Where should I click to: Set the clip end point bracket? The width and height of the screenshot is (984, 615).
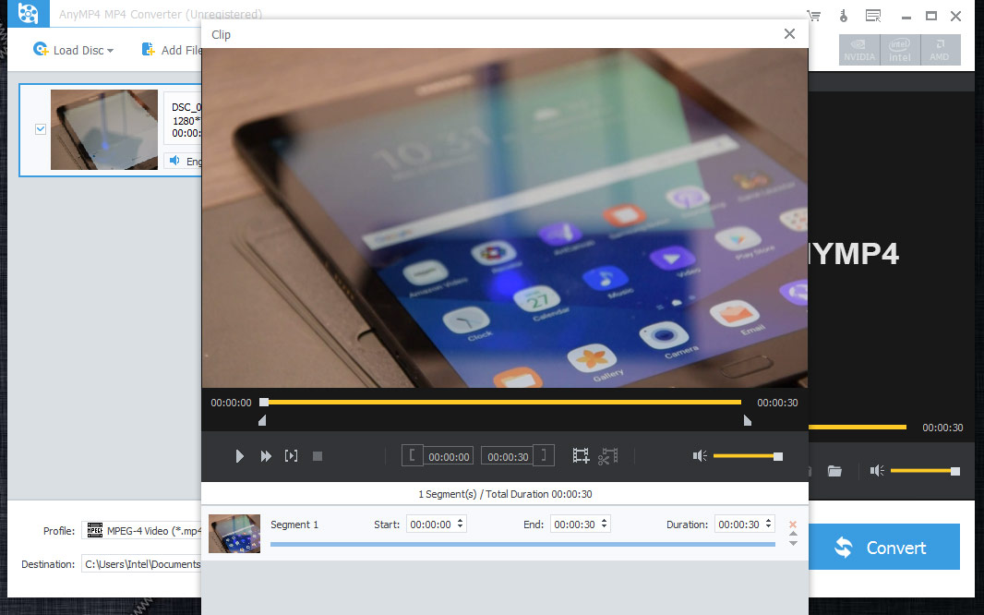546,455
